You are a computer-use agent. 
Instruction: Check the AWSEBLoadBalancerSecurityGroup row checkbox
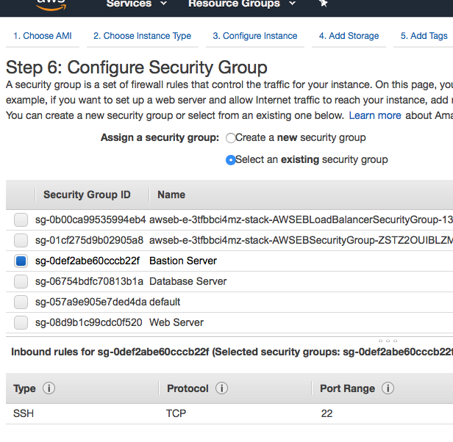21,220
